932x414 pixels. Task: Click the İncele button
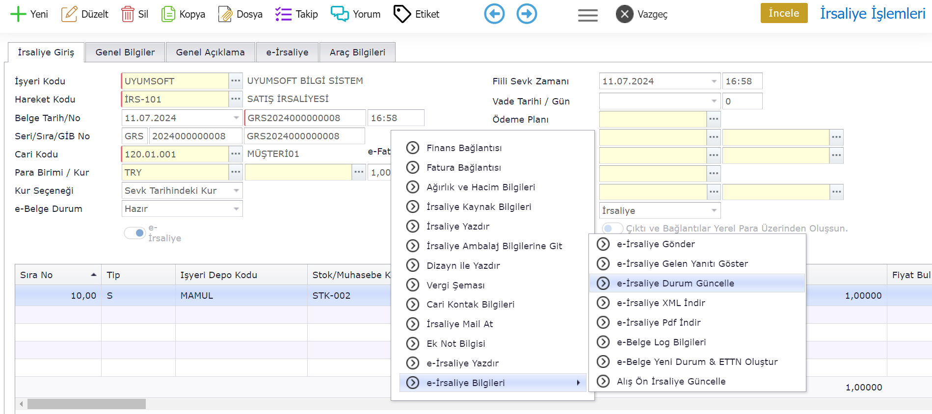click(x=784, y=13)
